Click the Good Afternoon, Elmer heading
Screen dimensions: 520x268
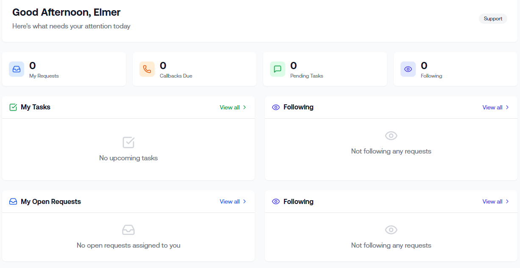tap(67, 12)
